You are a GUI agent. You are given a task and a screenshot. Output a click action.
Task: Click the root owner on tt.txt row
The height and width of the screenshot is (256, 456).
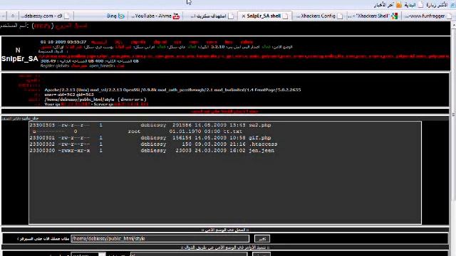point(134,132)
